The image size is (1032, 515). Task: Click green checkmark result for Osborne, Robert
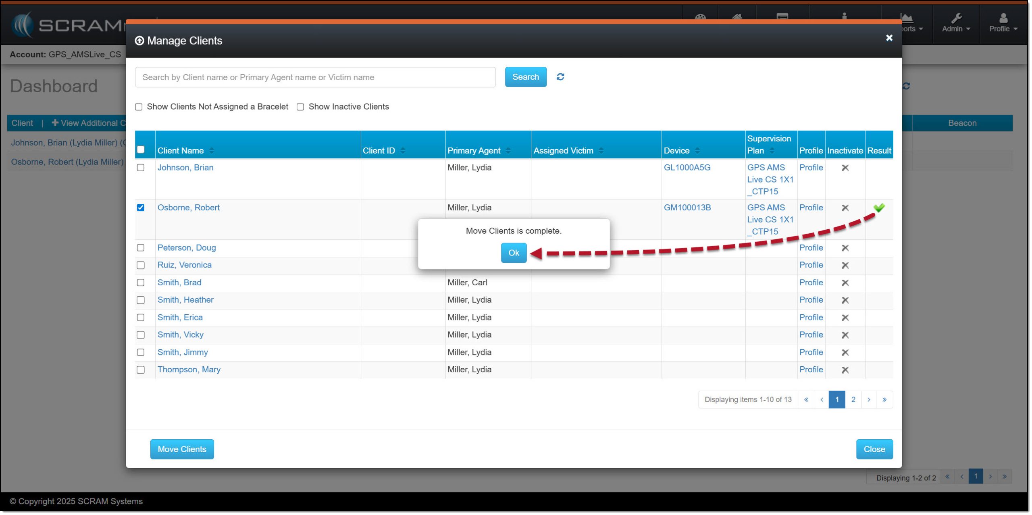coord(879,208)
